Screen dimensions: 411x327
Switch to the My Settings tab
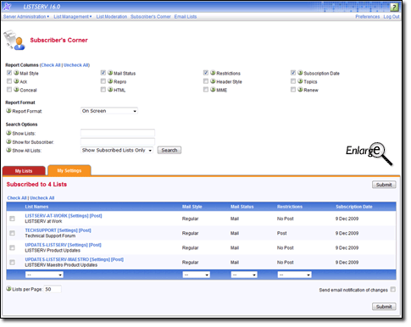pyautogui.click(x=69, y=170)
